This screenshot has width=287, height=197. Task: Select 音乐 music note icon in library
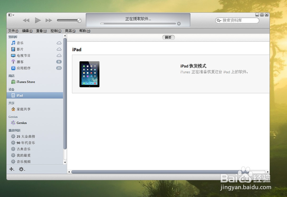(x=13, y=43)
